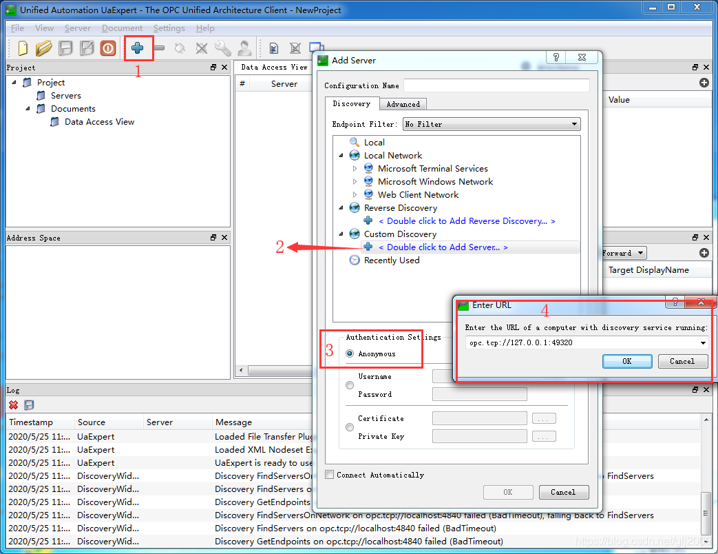
Task: Clear the log with red X icon
Action: (x=13, y=405)
